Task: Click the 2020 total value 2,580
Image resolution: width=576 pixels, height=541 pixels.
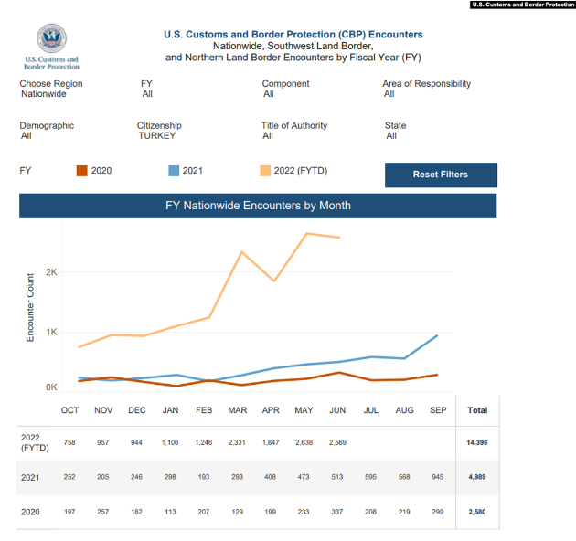Action: point(477,512)
